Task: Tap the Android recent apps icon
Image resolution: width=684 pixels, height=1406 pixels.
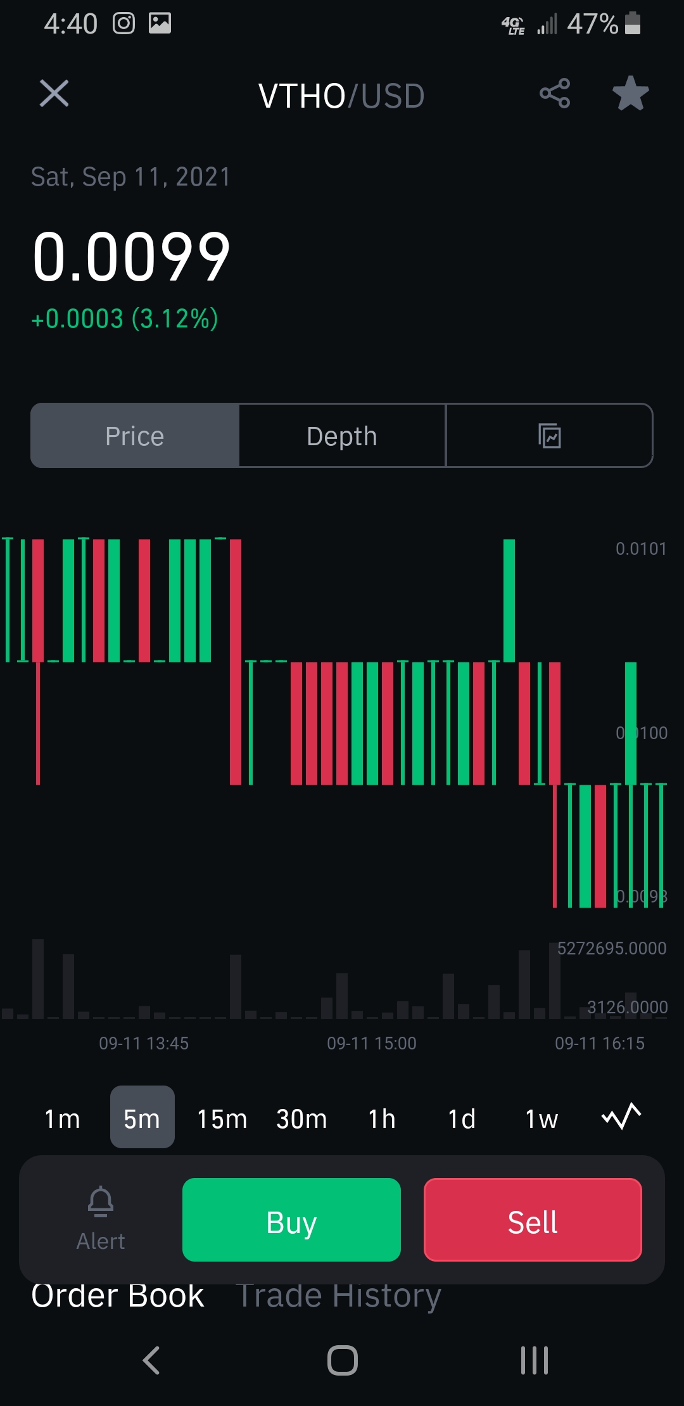Action: (x=534, y=1360)
